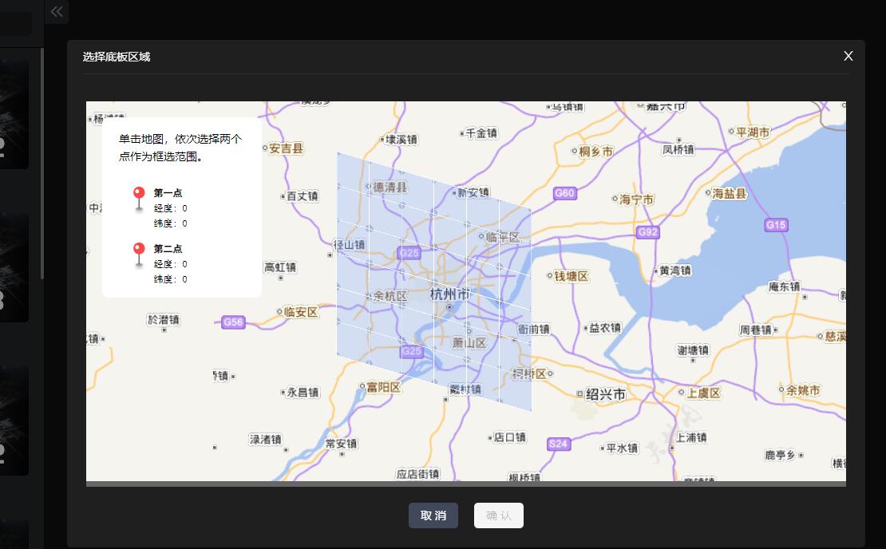Click 凤桥镇 label on the map
This screenshot has width=886, height=549.
[678, 149]
